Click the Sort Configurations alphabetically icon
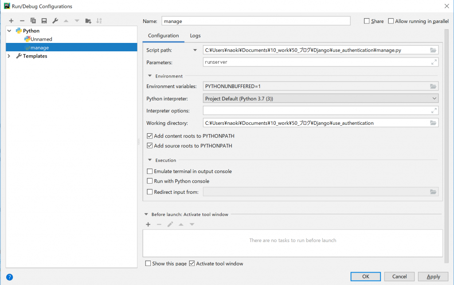 pyautogui.click(x=99, y=21)
